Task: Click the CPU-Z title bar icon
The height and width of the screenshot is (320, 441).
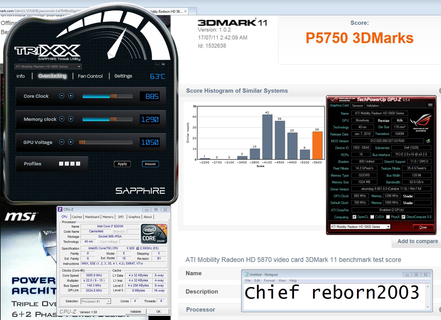Action: 60,209
